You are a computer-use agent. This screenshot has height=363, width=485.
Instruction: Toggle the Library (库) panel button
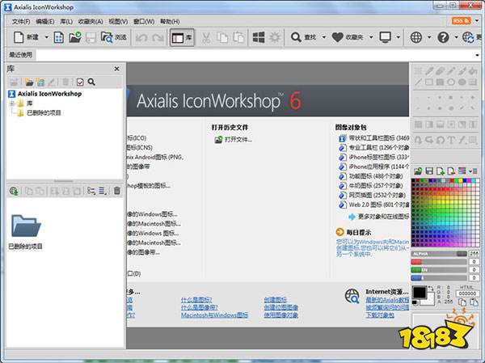(180, 37)
